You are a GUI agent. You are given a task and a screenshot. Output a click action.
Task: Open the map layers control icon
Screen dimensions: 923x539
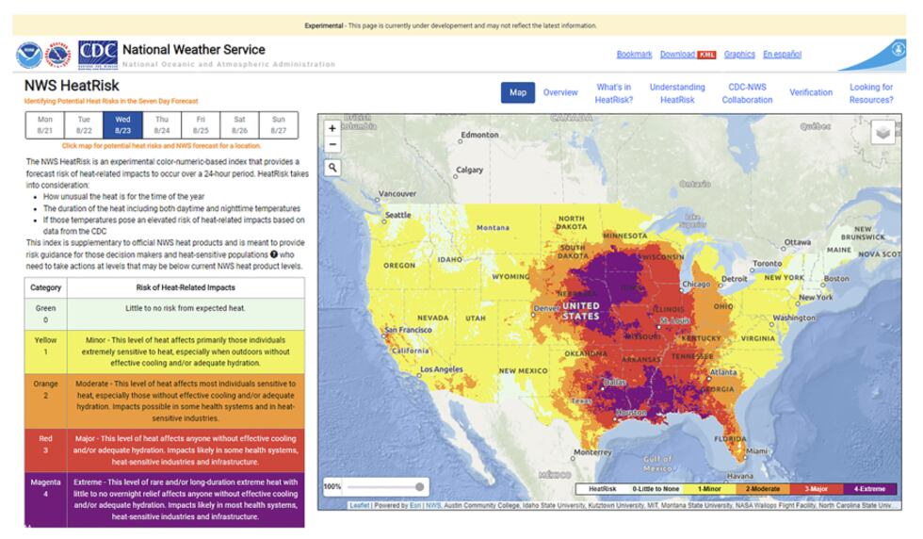pos(883,133)
